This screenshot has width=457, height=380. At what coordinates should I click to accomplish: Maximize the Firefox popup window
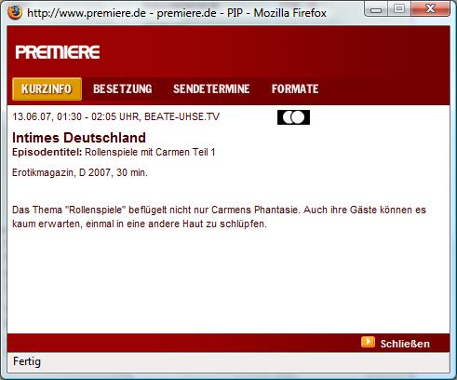pos(399,9)
